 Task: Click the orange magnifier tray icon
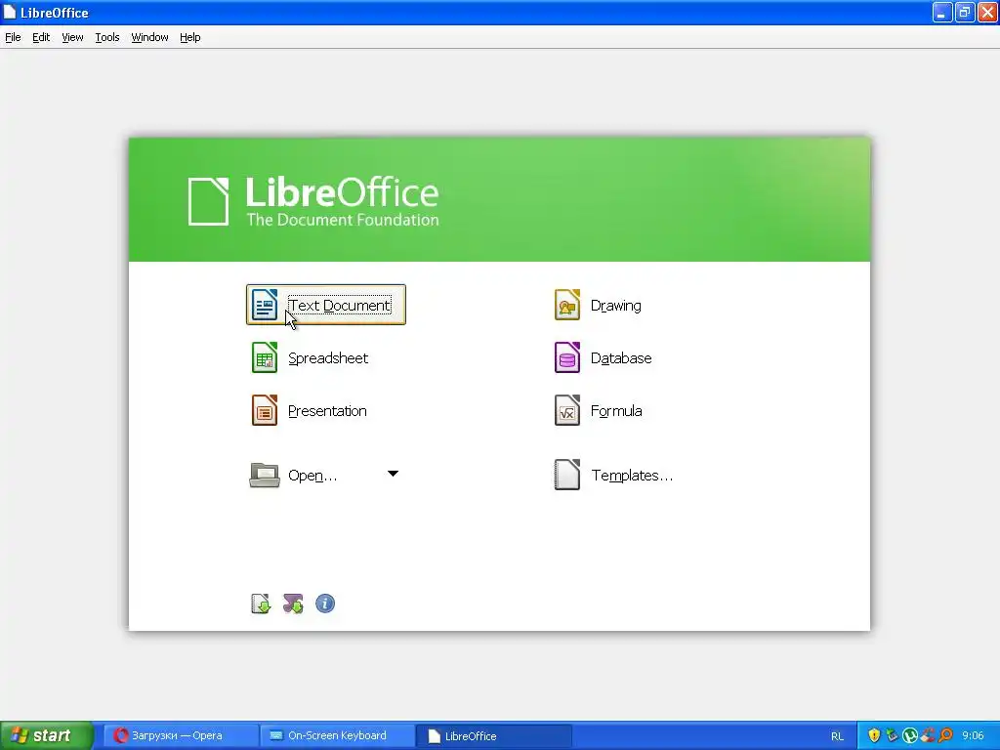tap(945, 735)
